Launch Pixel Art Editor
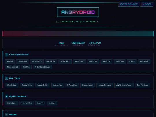Screen dimensions: 156x117 [x=27, y=103]
